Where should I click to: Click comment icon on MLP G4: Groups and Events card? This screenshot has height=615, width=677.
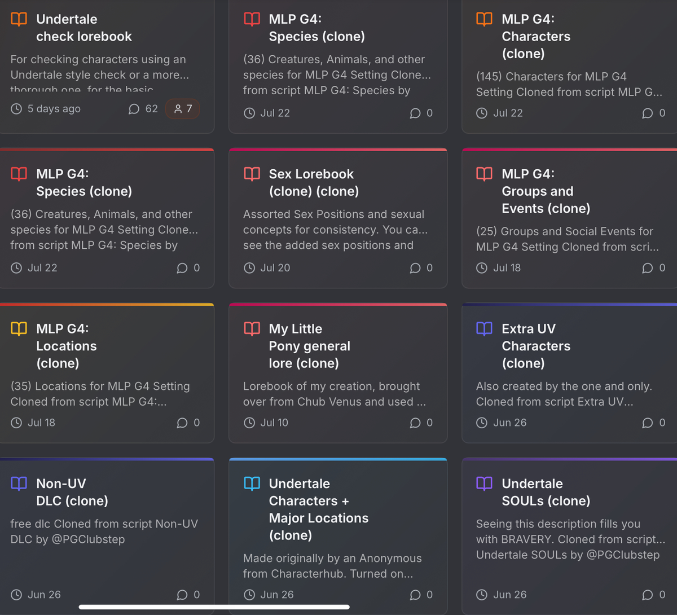pos(647,268)
